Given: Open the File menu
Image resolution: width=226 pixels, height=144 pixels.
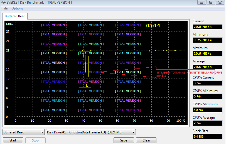Looking at the screenshot, I should click(x=5, y=8).
